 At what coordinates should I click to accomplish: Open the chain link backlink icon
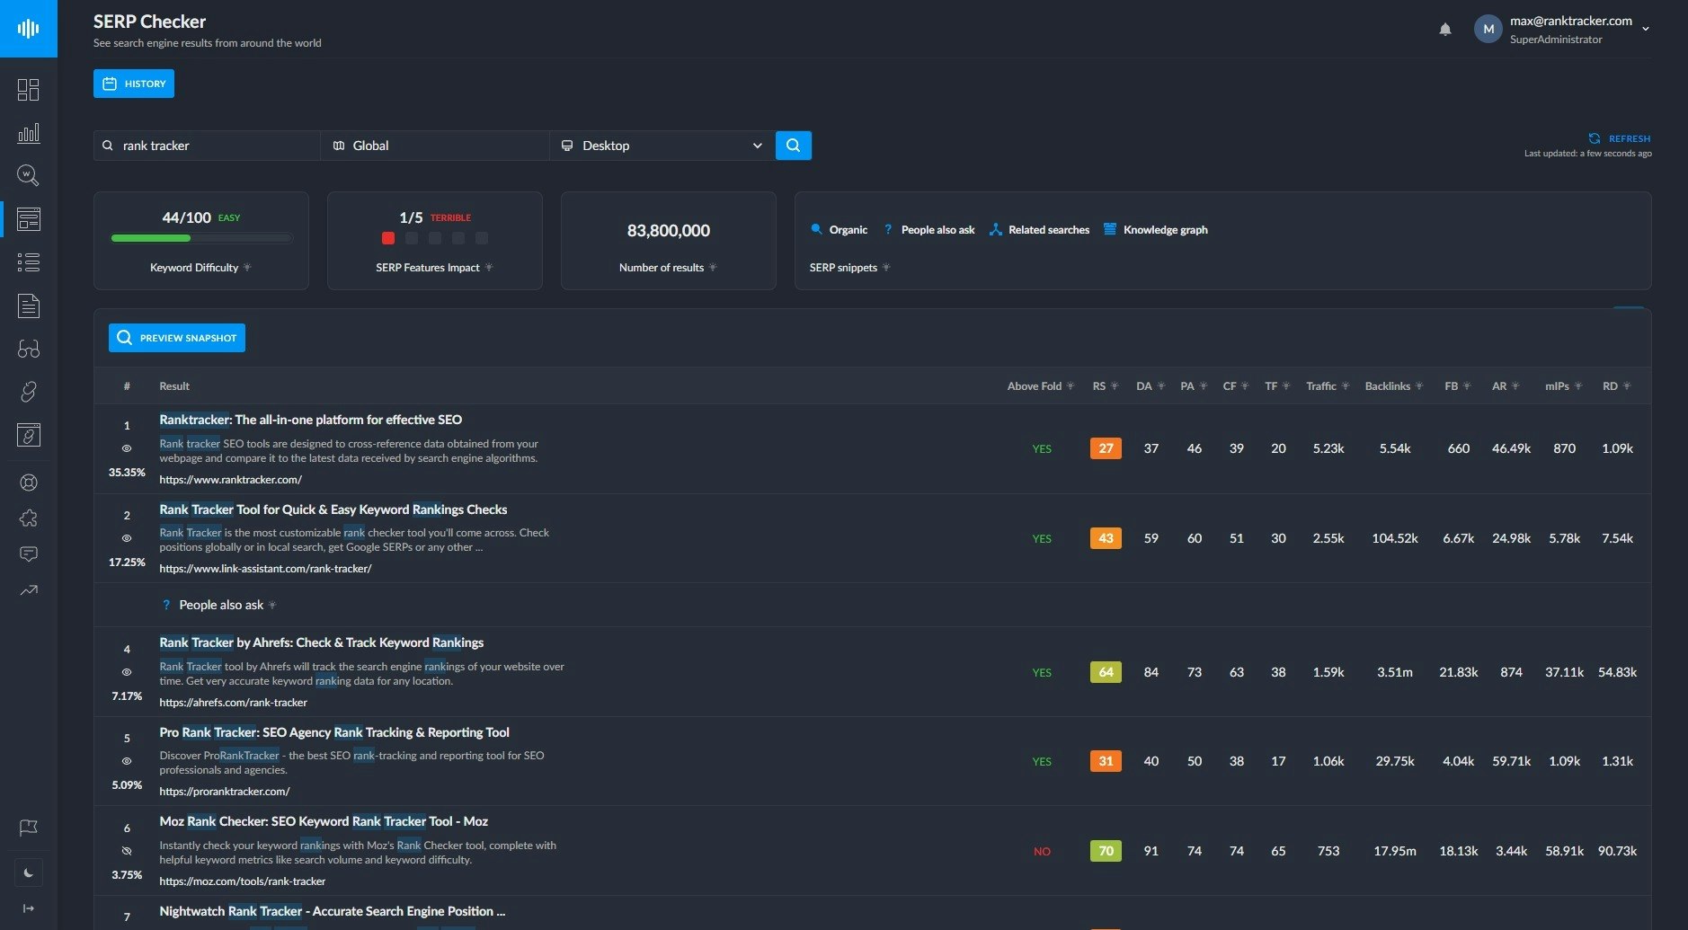(29, 392)
